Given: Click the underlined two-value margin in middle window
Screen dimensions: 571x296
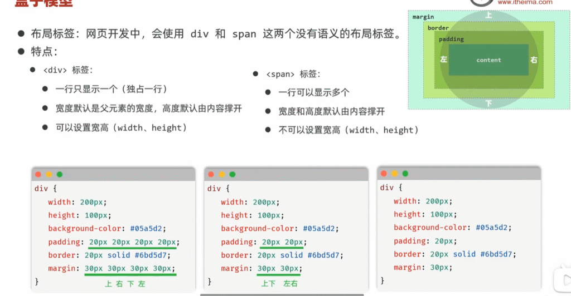Looking at the screenshot, I should (278, 269).
